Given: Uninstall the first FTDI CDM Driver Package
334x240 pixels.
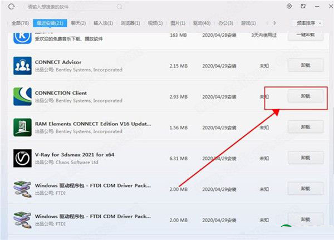Looking at the screenshot, I should [306, 189].
